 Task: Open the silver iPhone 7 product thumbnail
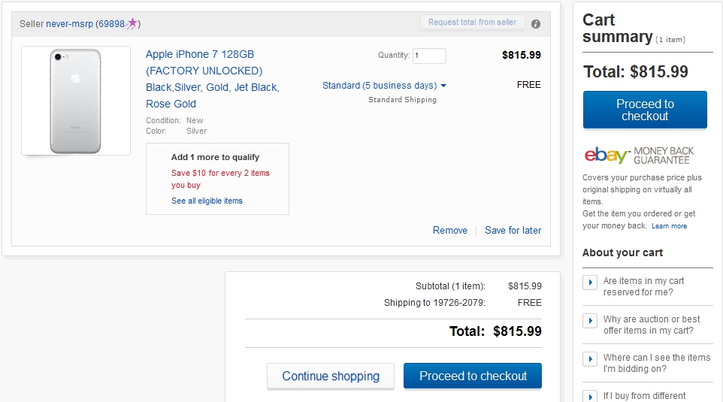point(75,101)
